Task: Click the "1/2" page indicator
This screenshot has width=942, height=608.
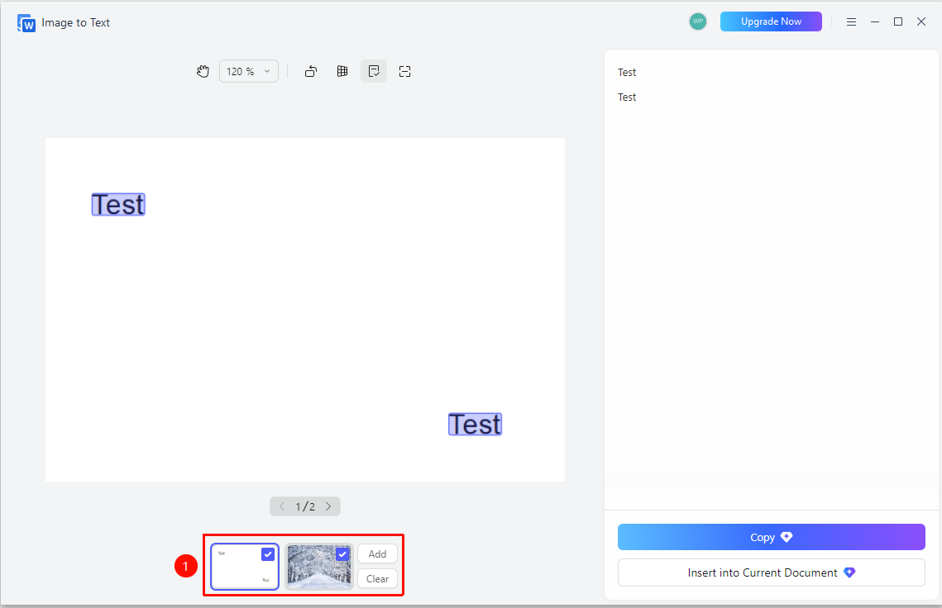Action: coord(305,506)
